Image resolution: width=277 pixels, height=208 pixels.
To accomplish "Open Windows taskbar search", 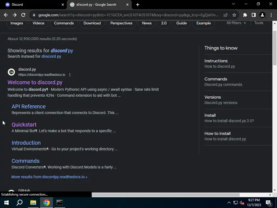I will (x=19, y=203).
